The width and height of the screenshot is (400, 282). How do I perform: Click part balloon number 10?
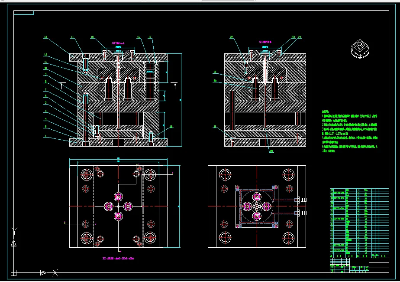click(x=45, y=68)
